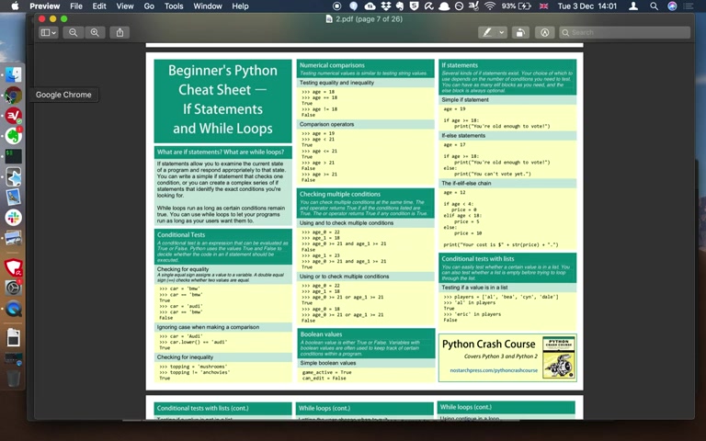The image size is (706, 441).
Task: Click the If statements heading
Action: point(460,65)
